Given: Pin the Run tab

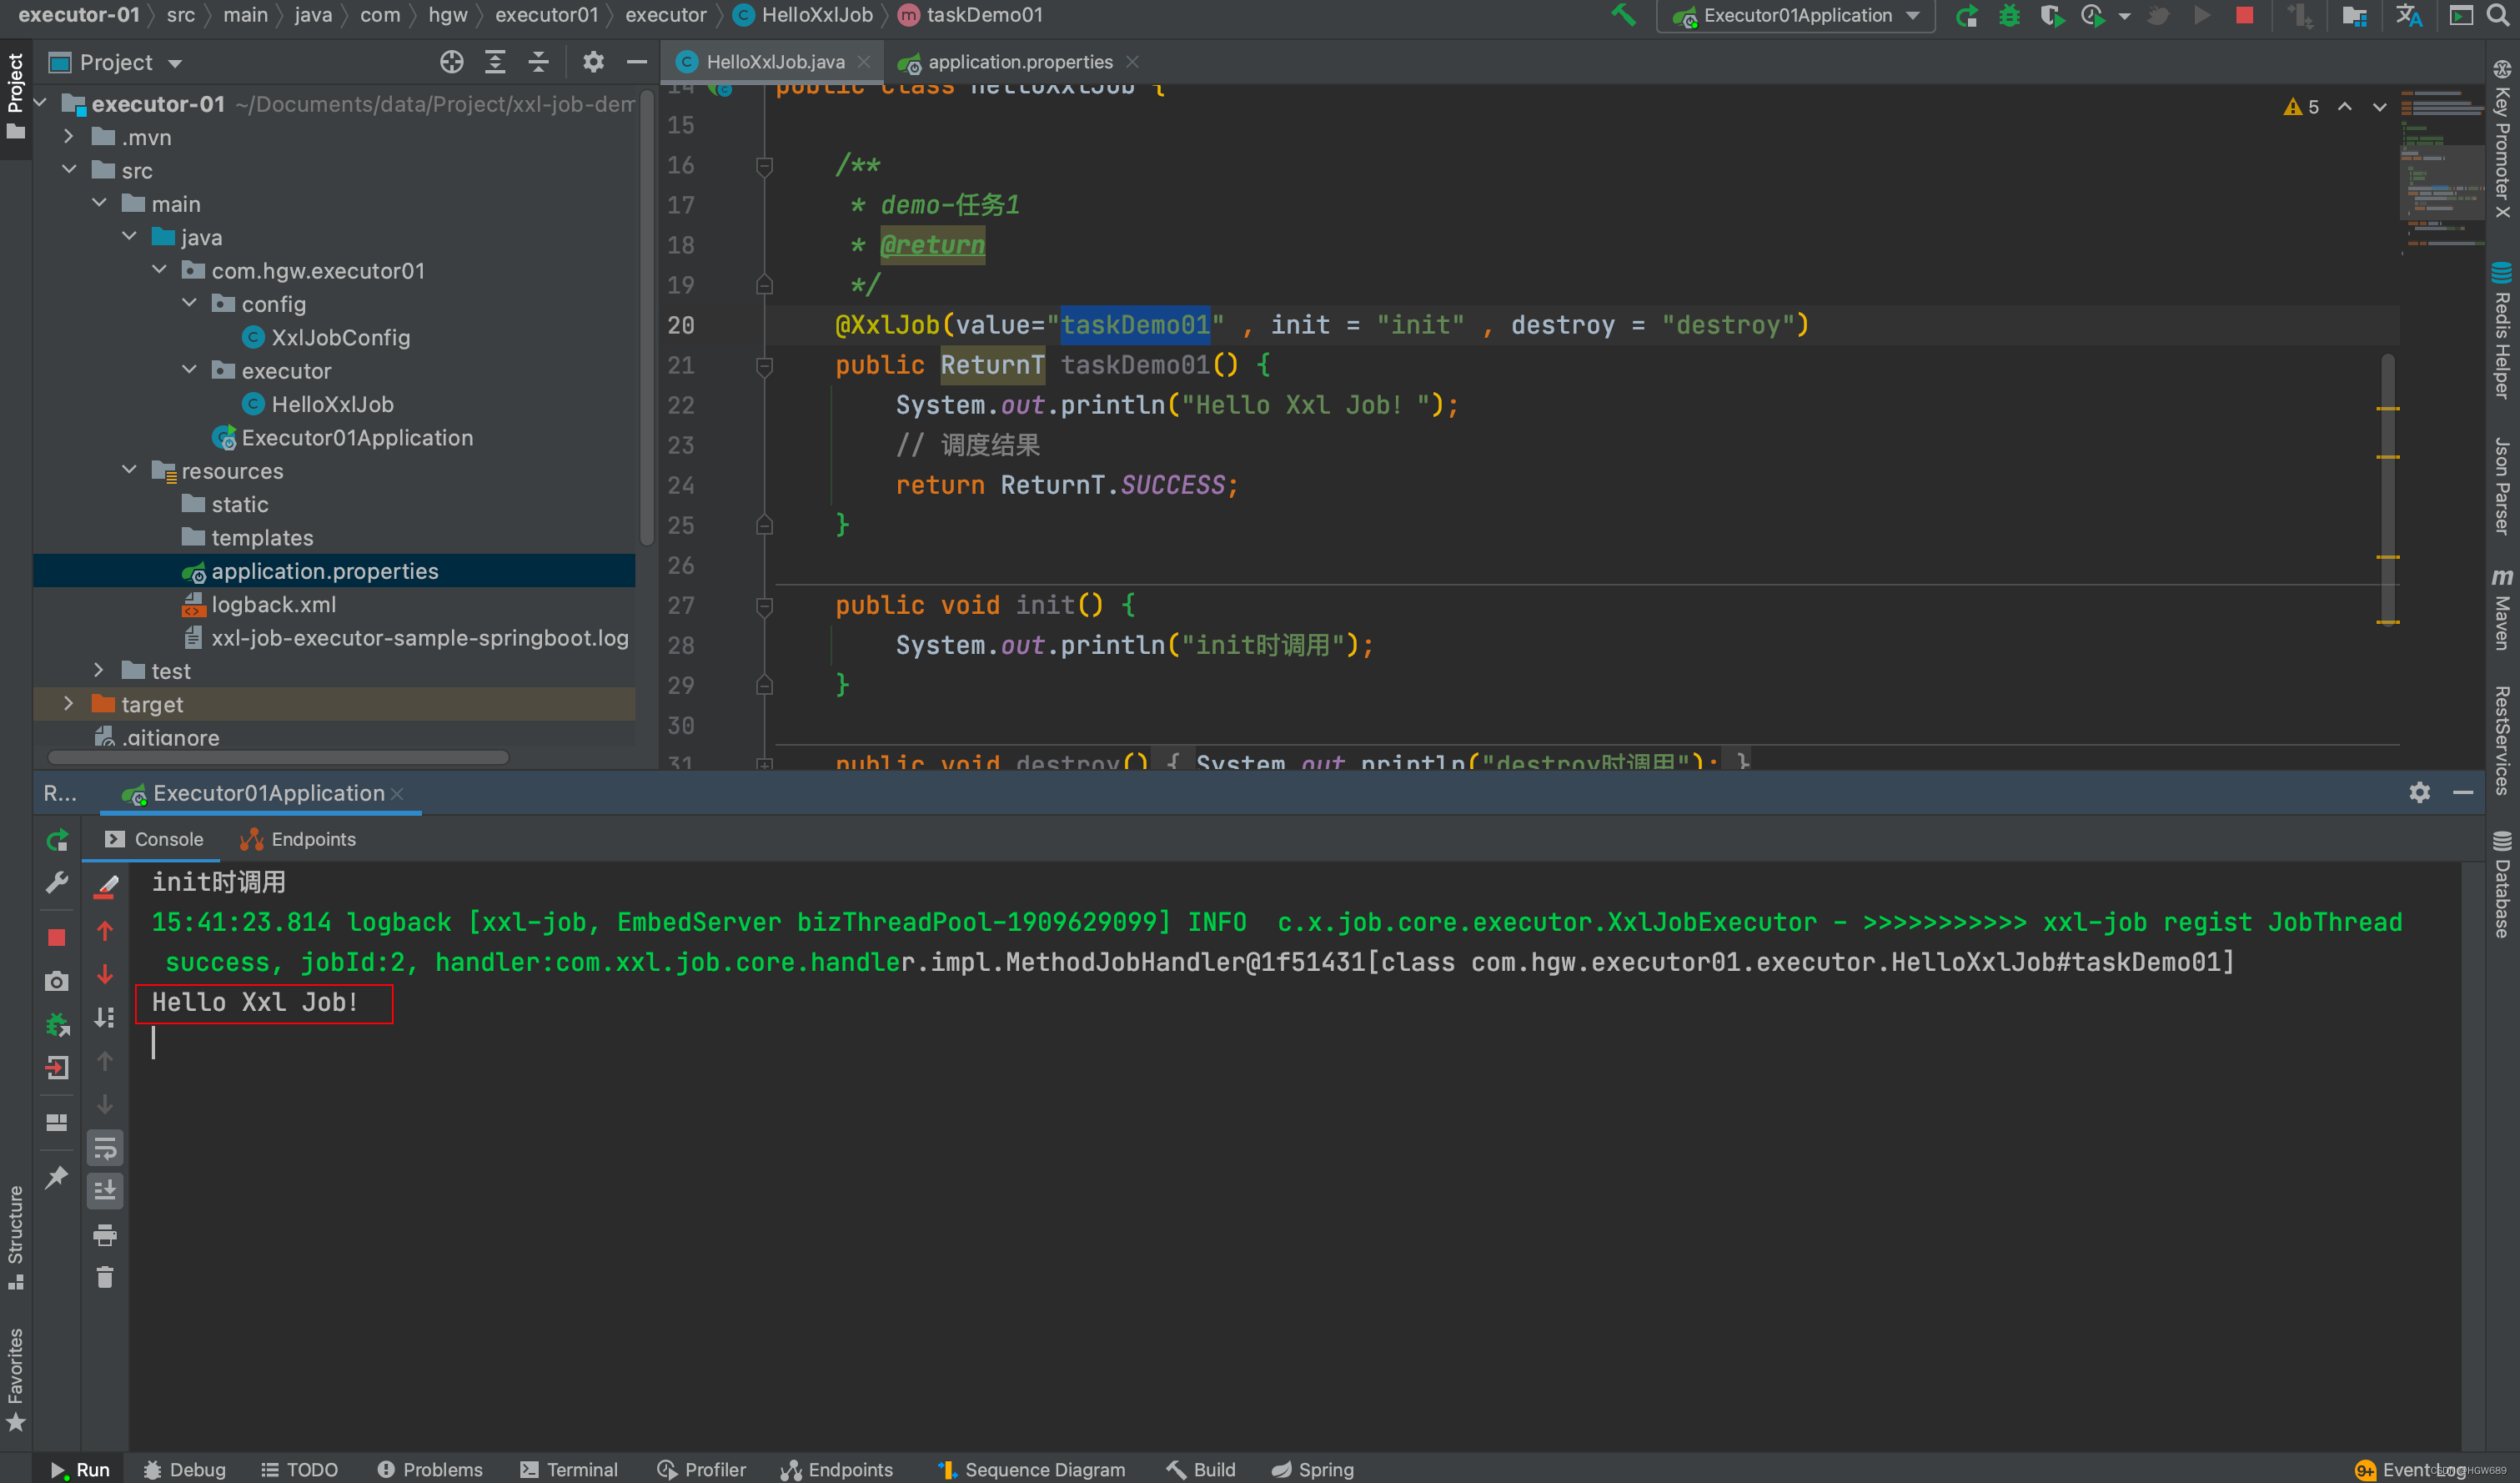Looking at the screenshot, I should [x=57, y=1177].
